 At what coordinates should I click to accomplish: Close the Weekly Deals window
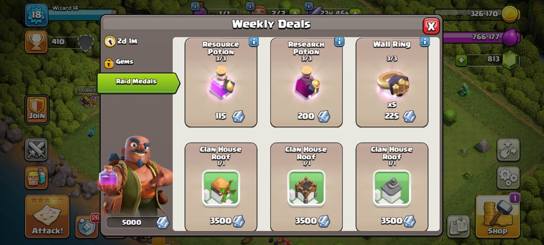(431, 26)
